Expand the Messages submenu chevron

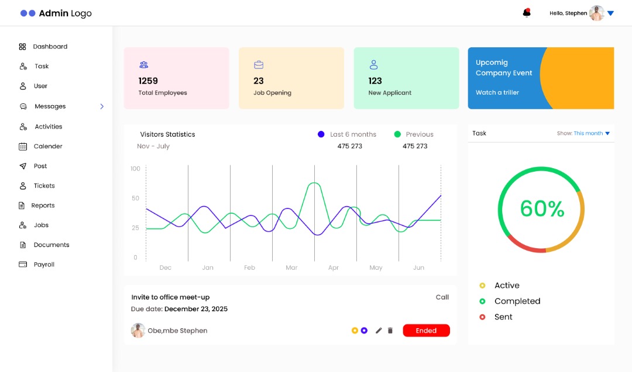pyautogui.click(x=102, y=106)
